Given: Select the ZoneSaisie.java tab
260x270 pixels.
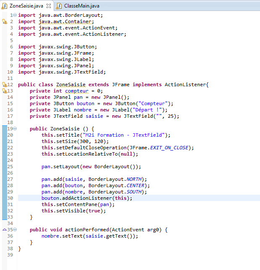Looking at the screenshot, I should point(26,6).
